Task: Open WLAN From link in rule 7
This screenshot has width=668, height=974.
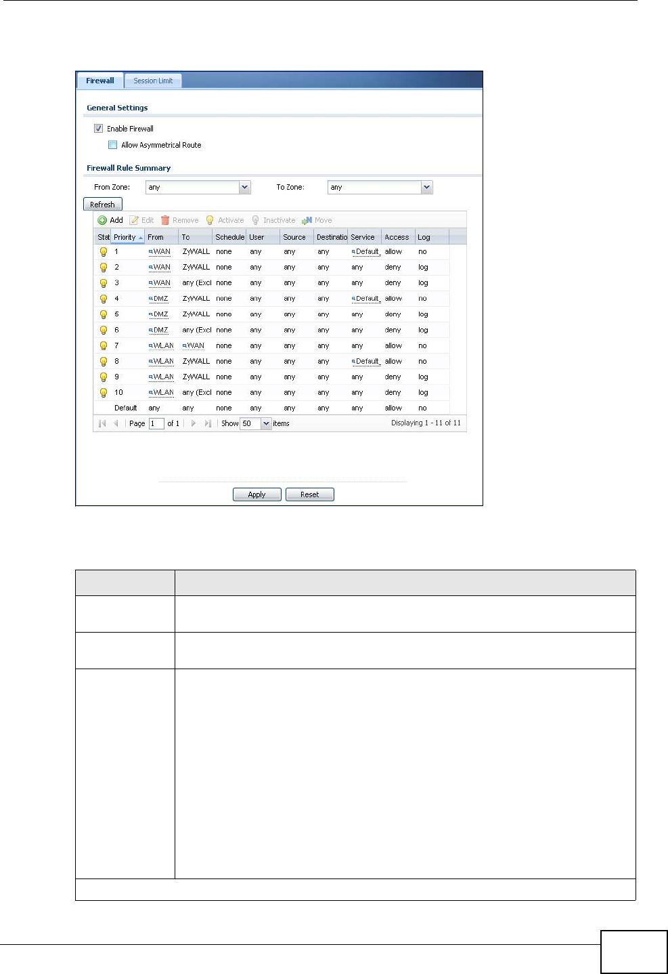Action: click(161, 345)
